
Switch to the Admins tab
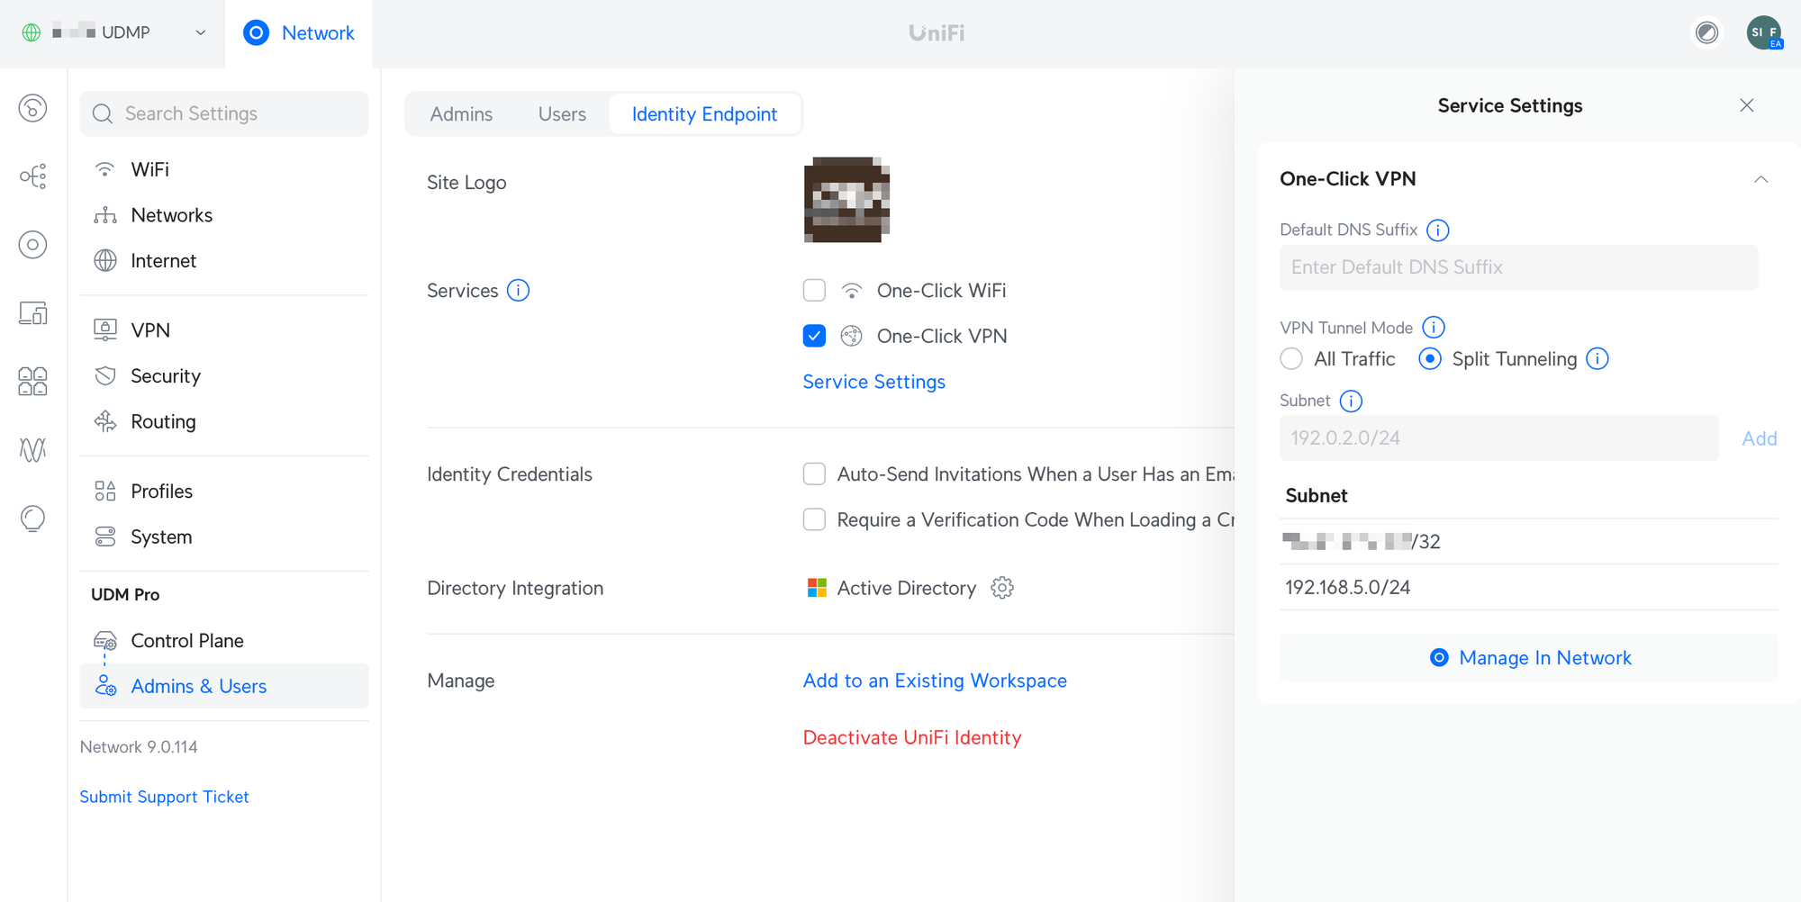[461, 114]
